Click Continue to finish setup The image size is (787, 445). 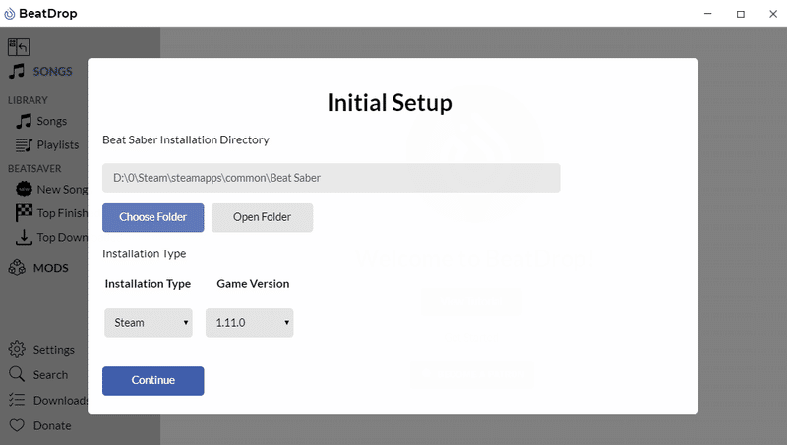coord(153,381)
